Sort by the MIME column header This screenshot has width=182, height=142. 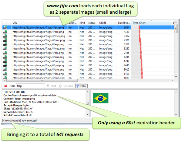coord(107,23)
